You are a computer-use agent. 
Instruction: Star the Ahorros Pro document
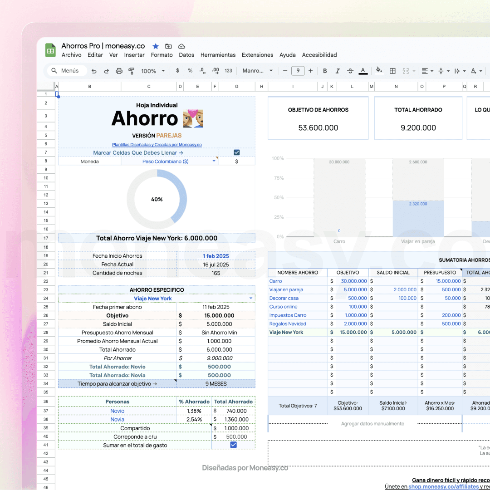pos(156,46)
